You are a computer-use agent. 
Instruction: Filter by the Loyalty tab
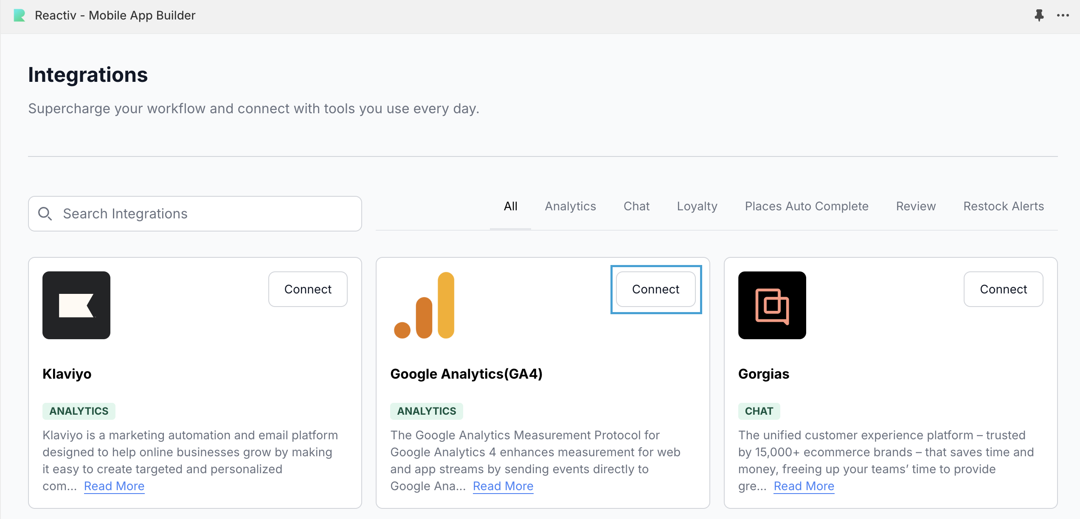(697, 206)
